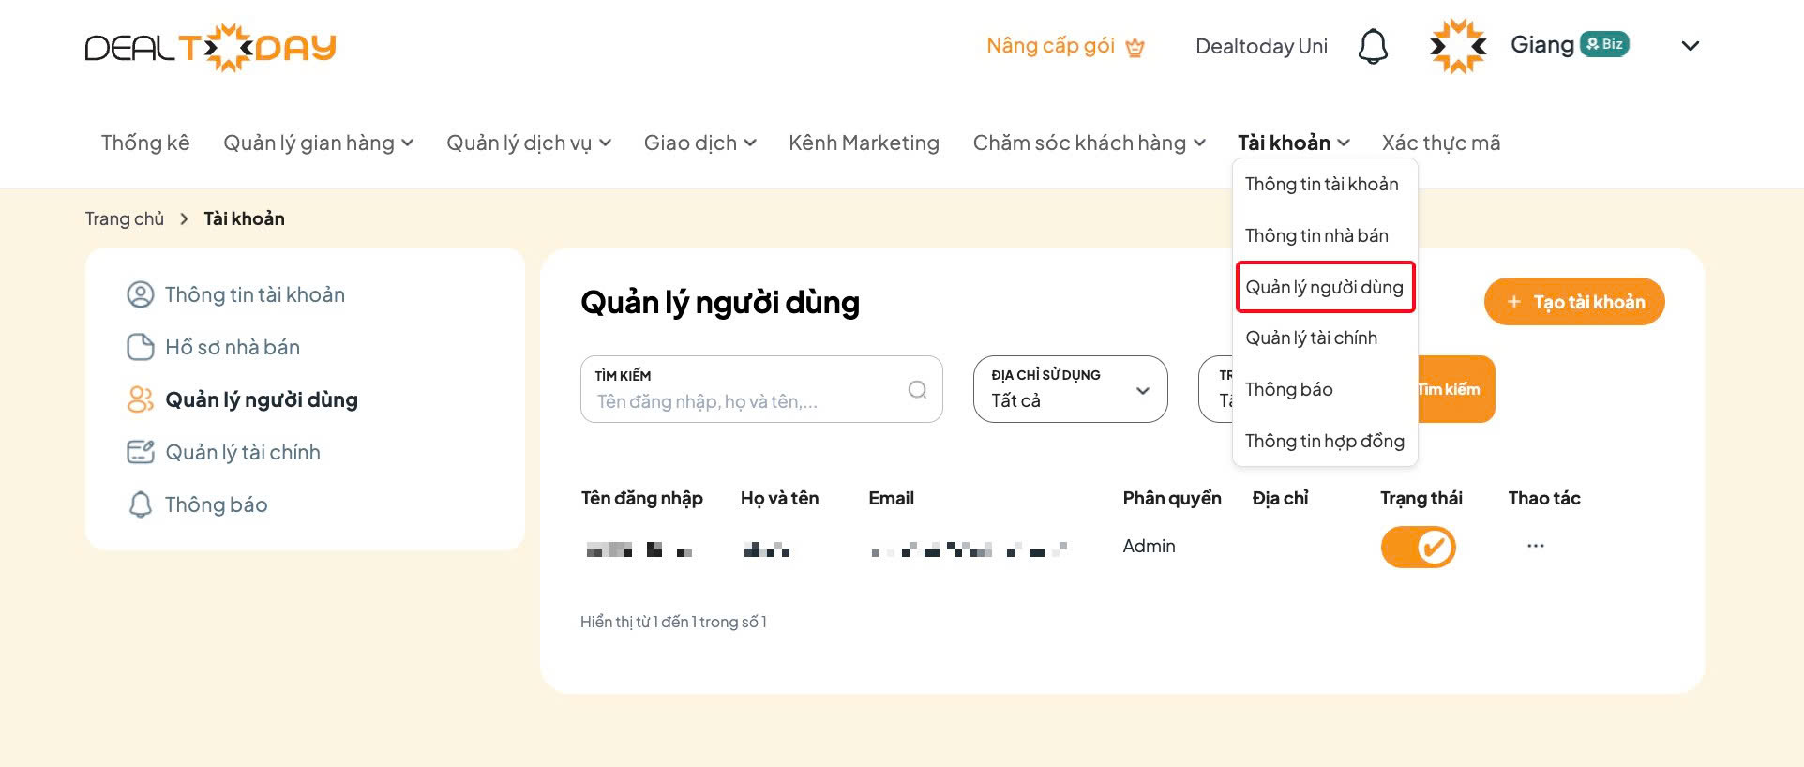Click the Tìm kiếm search input field
The height and width of the screenshot is (767, 1804).
click(745, 401)
